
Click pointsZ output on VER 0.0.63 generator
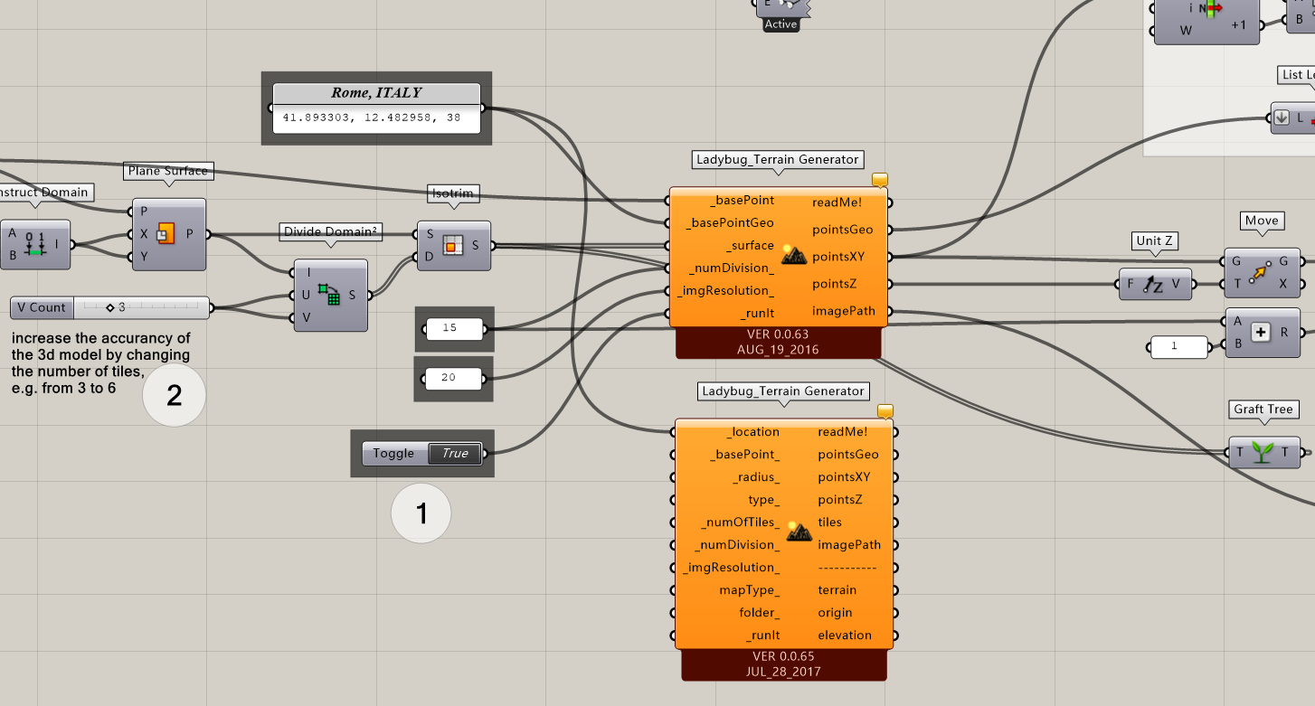click(834, 284)
